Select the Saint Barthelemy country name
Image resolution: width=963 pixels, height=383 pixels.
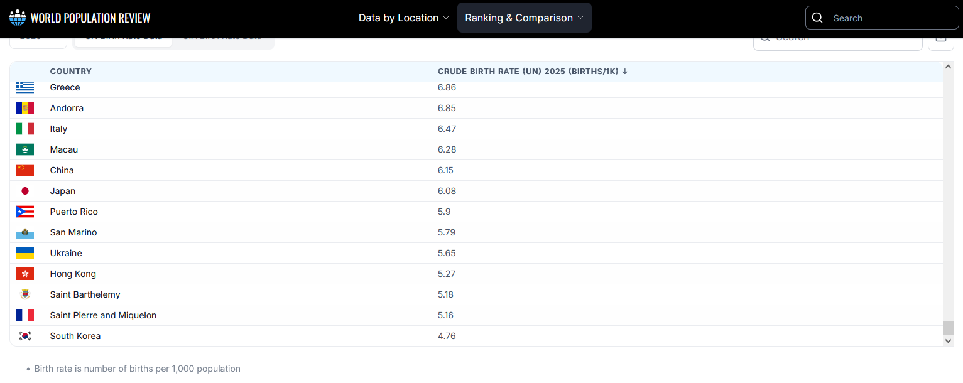pyautogui.click(x=85, y=294)
